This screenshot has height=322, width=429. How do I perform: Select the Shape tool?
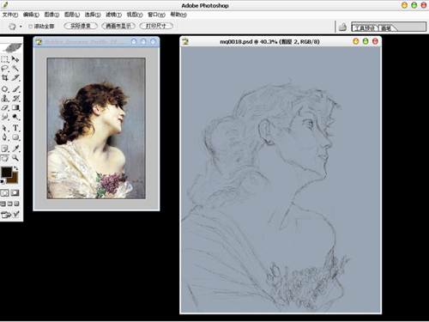15,137
